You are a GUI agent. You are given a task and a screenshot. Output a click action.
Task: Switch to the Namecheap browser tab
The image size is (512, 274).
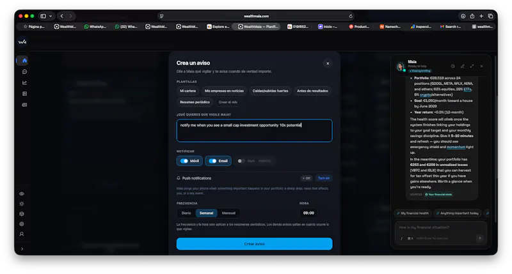click(x=390, y=27)
